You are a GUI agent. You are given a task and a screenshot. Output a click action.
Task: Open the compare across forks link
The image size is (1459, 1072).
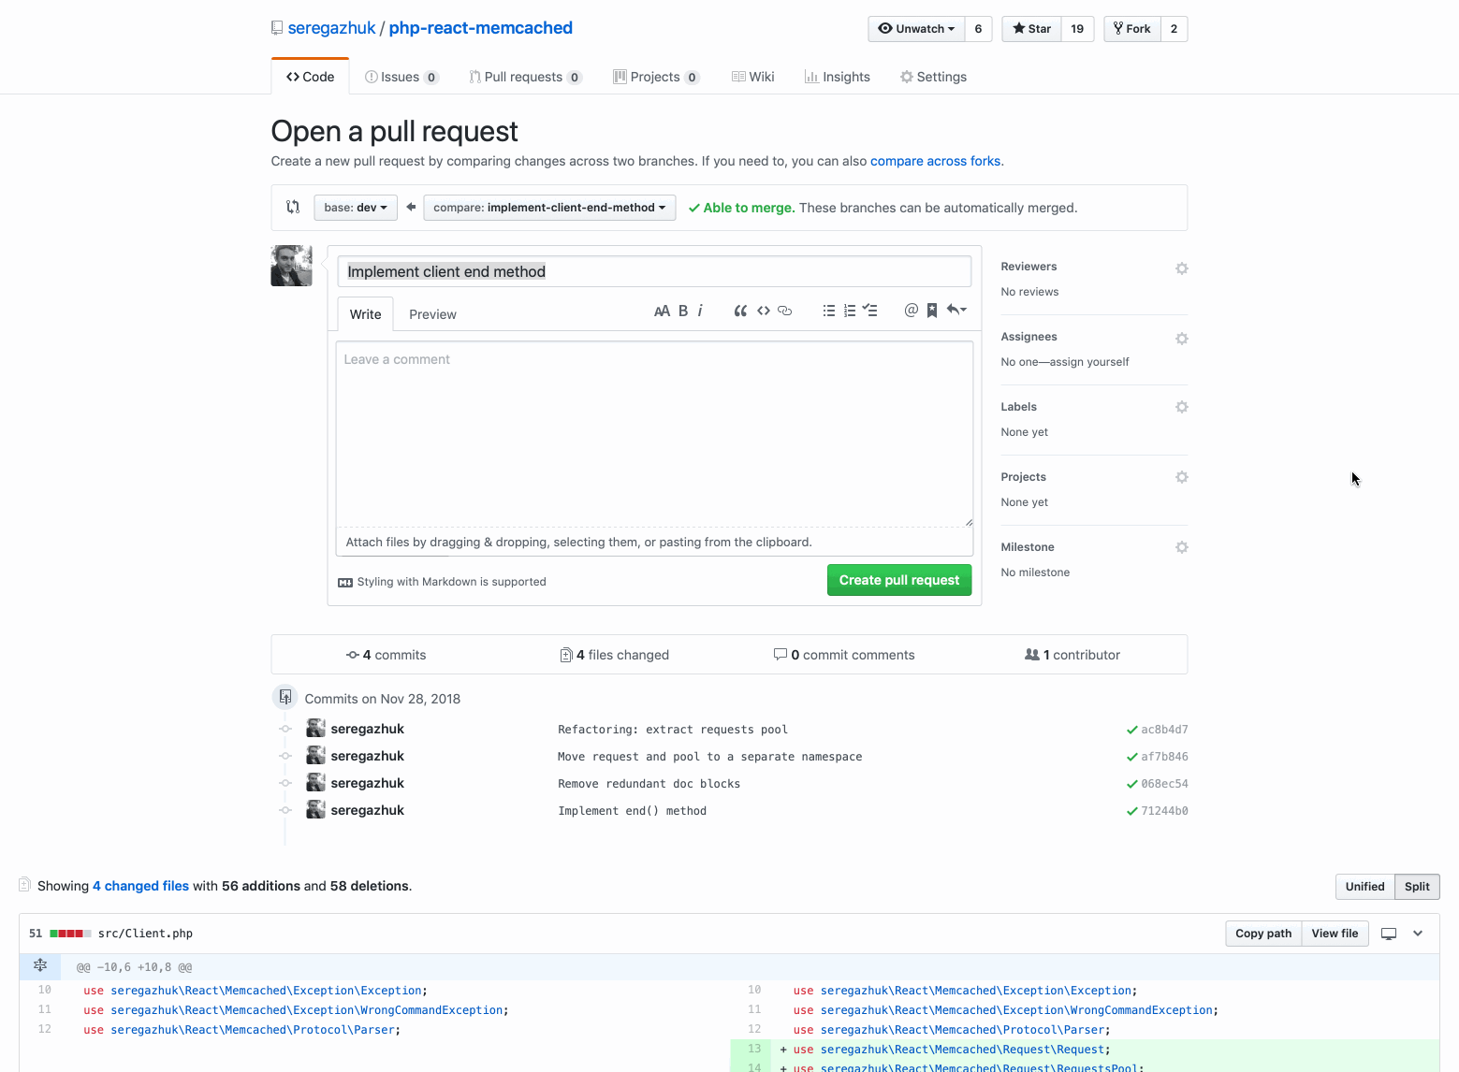(935, 161)
